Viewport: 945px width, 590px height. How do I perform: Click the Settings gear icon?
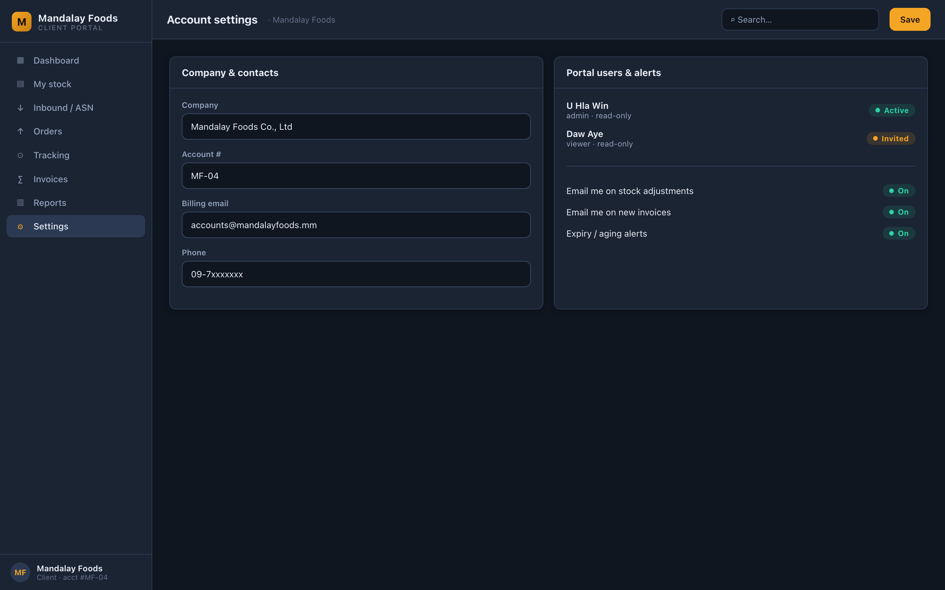point(20,226)
